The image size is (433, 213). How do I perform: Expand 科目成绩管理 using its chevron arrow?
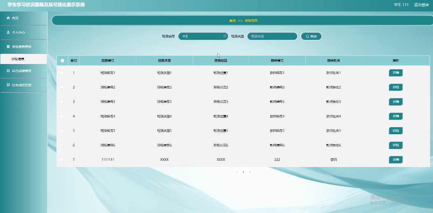point(42,71)
